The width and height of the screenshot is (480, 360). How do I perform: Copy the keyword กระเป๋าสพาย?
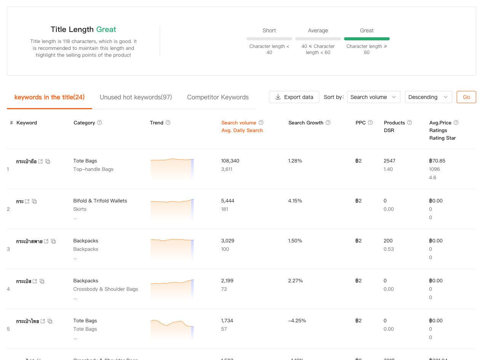coord(53,241)
